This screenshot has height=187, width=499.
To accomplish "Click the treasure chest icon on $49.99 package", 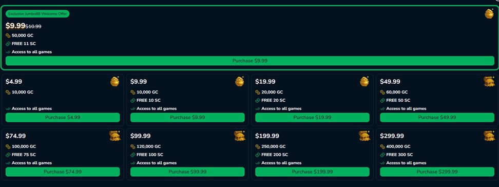I will 489,82.
